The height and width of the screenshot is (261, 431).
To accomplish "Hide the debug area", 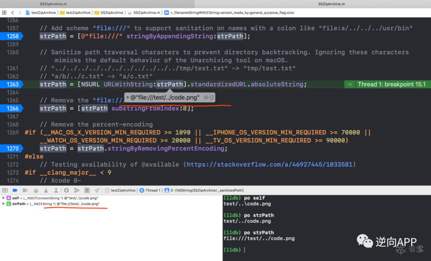I will [5, 190].
